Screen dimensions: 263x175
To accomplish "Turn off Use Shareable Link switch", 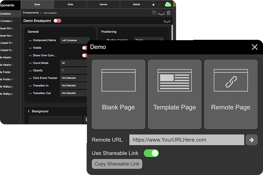I will pos(151,153).
